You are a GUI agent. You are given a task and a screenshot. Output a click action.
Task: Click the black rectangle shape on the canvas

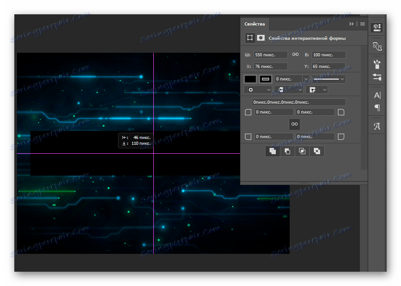pyautogui.click(x=135, y=153)
